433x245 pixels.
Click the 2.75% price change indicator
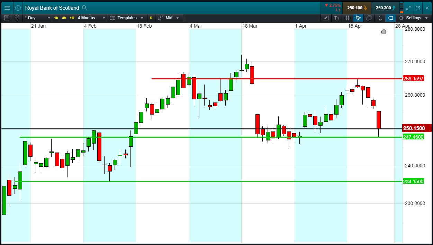click(x=333, y=6)
